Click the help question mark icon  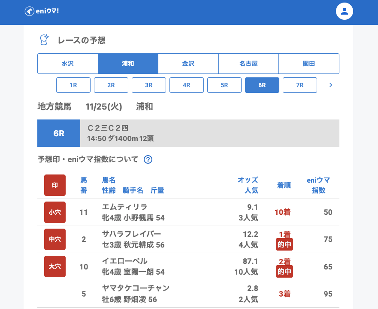point(148,159)
